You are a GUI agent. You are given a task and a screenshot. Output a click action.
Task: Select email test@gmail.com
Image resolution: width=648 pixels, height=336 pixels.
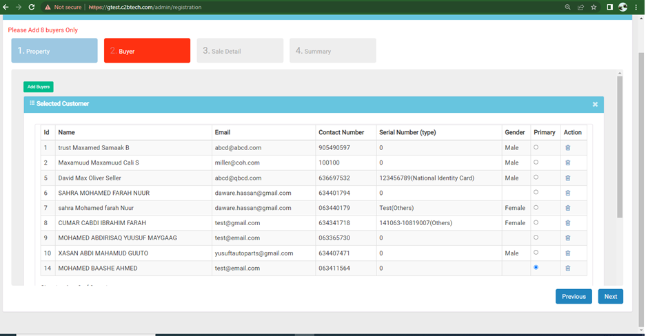pyautogui.click(x=237, y=223)
